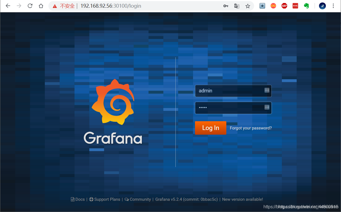This screenshot has height=212, width=341.
Task: Click the Grafana swirl logo
Action: coord(113,101)
